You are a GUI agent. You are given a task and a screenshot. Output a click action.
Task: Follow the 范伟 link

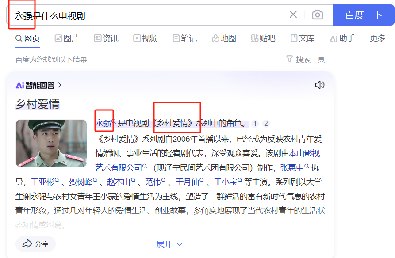(x=155, y=182)
